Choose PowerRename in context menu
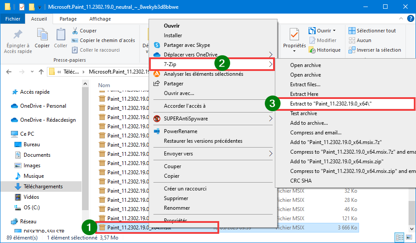Screen dimensions: 416x243 coord(213,131)
